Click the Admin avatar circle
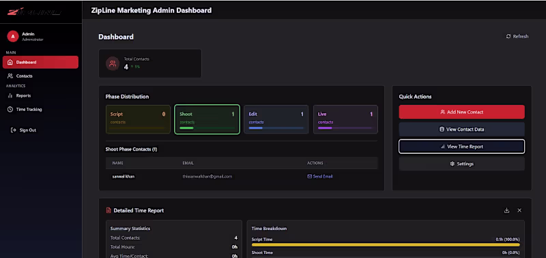 (13, 36)
